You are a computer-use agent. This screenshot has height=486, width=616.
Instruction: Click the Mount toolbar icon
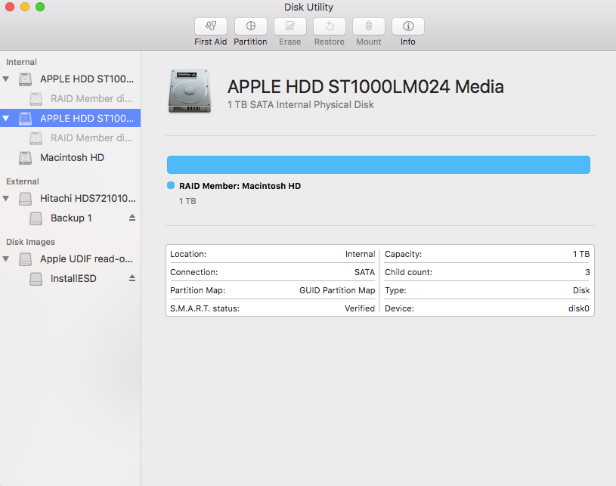369,26
